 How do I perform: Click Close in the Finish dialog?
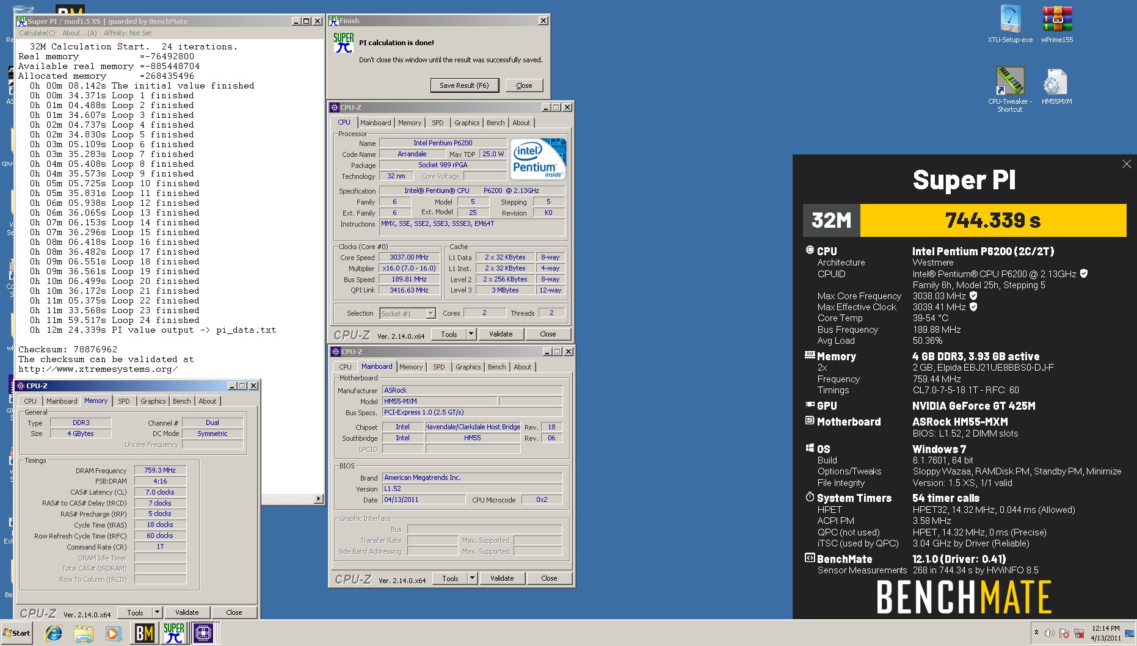coord(524,85)
